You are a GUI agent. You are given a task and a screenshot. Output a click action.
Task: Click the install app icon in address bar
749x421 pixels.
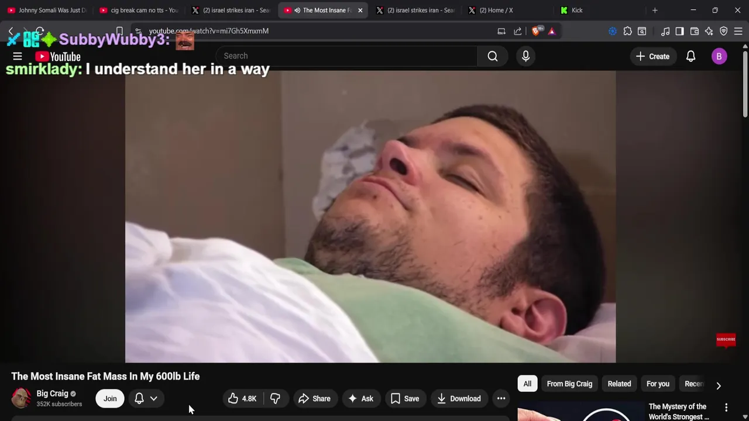(501, 31)
